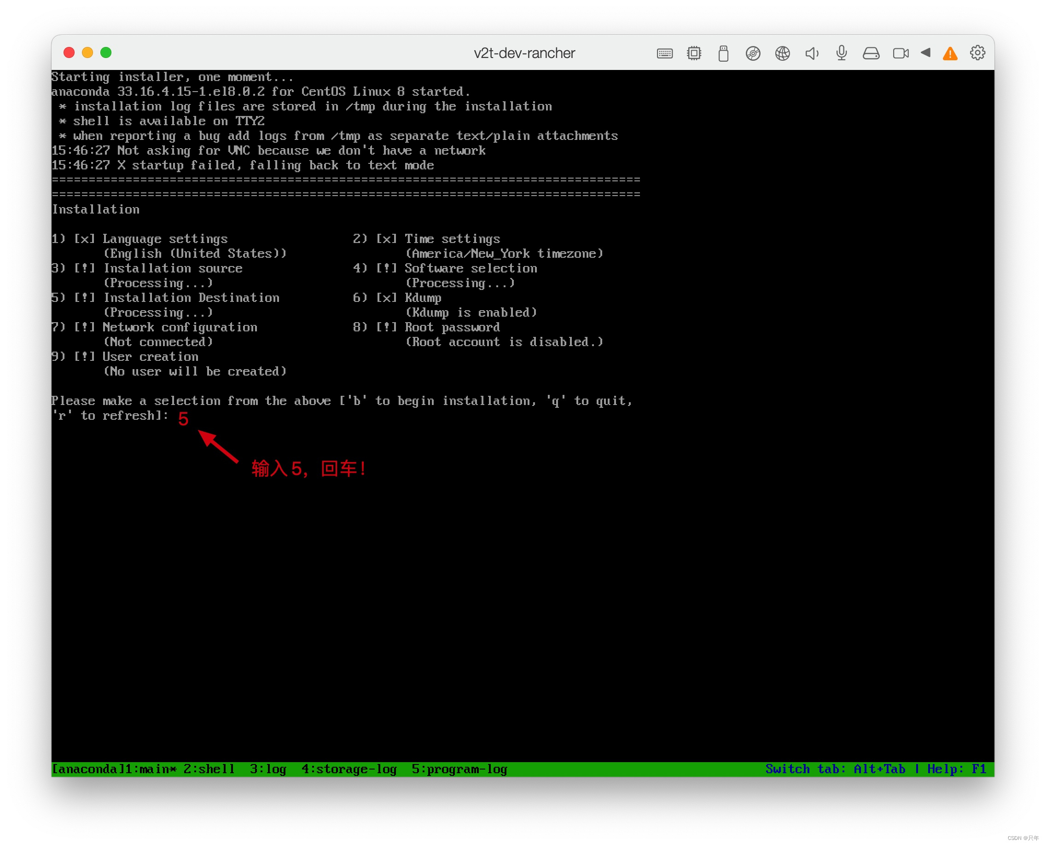Click the Installation Destination menu entry
Viewport: 1046px width, 845px height.
[191, 297]
